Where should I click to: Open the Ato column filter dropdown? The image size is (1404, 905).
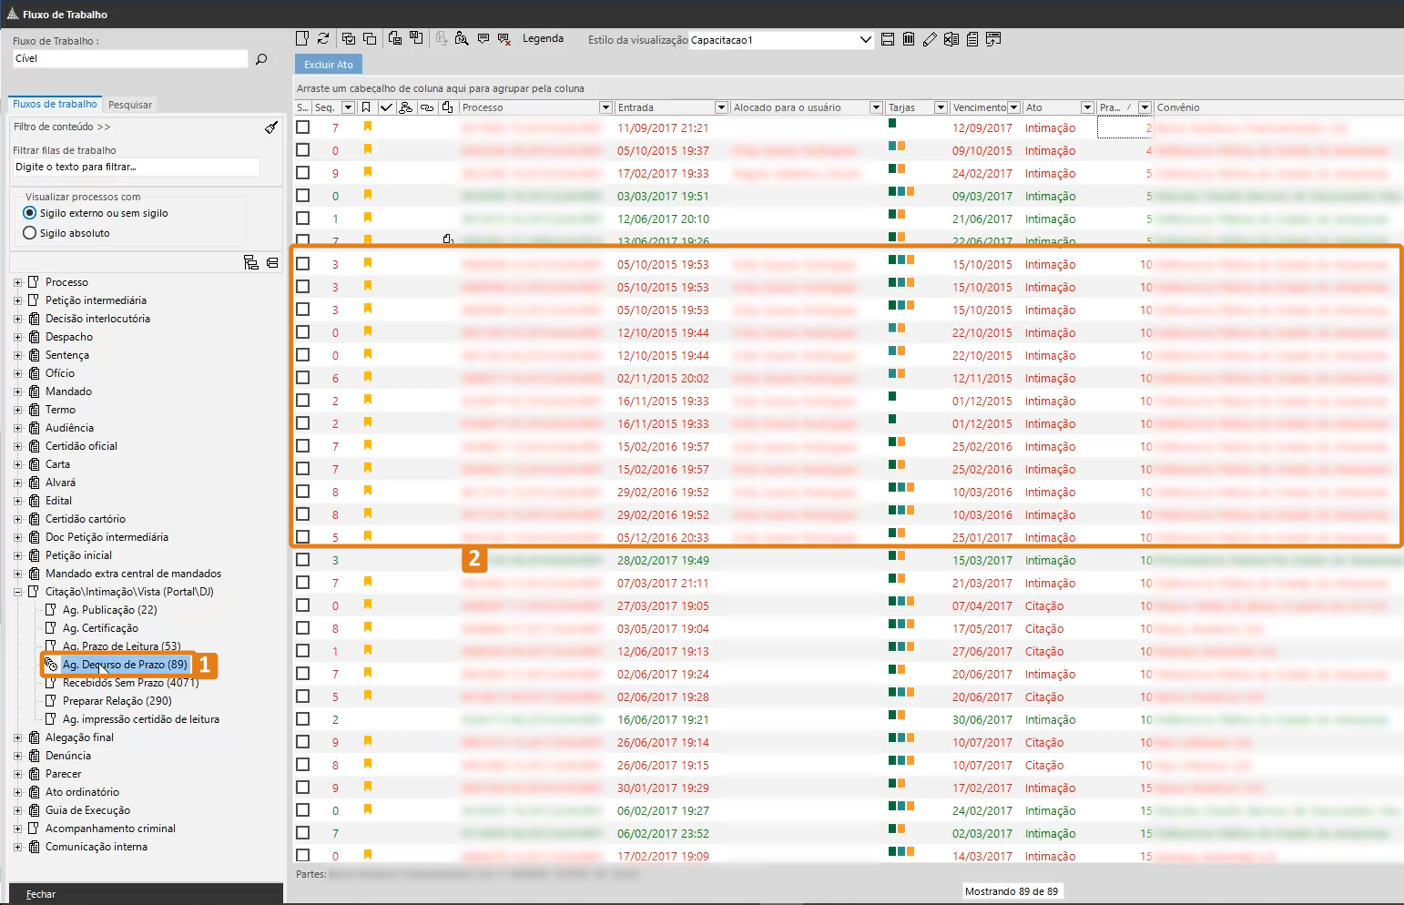coord(1086,107)
